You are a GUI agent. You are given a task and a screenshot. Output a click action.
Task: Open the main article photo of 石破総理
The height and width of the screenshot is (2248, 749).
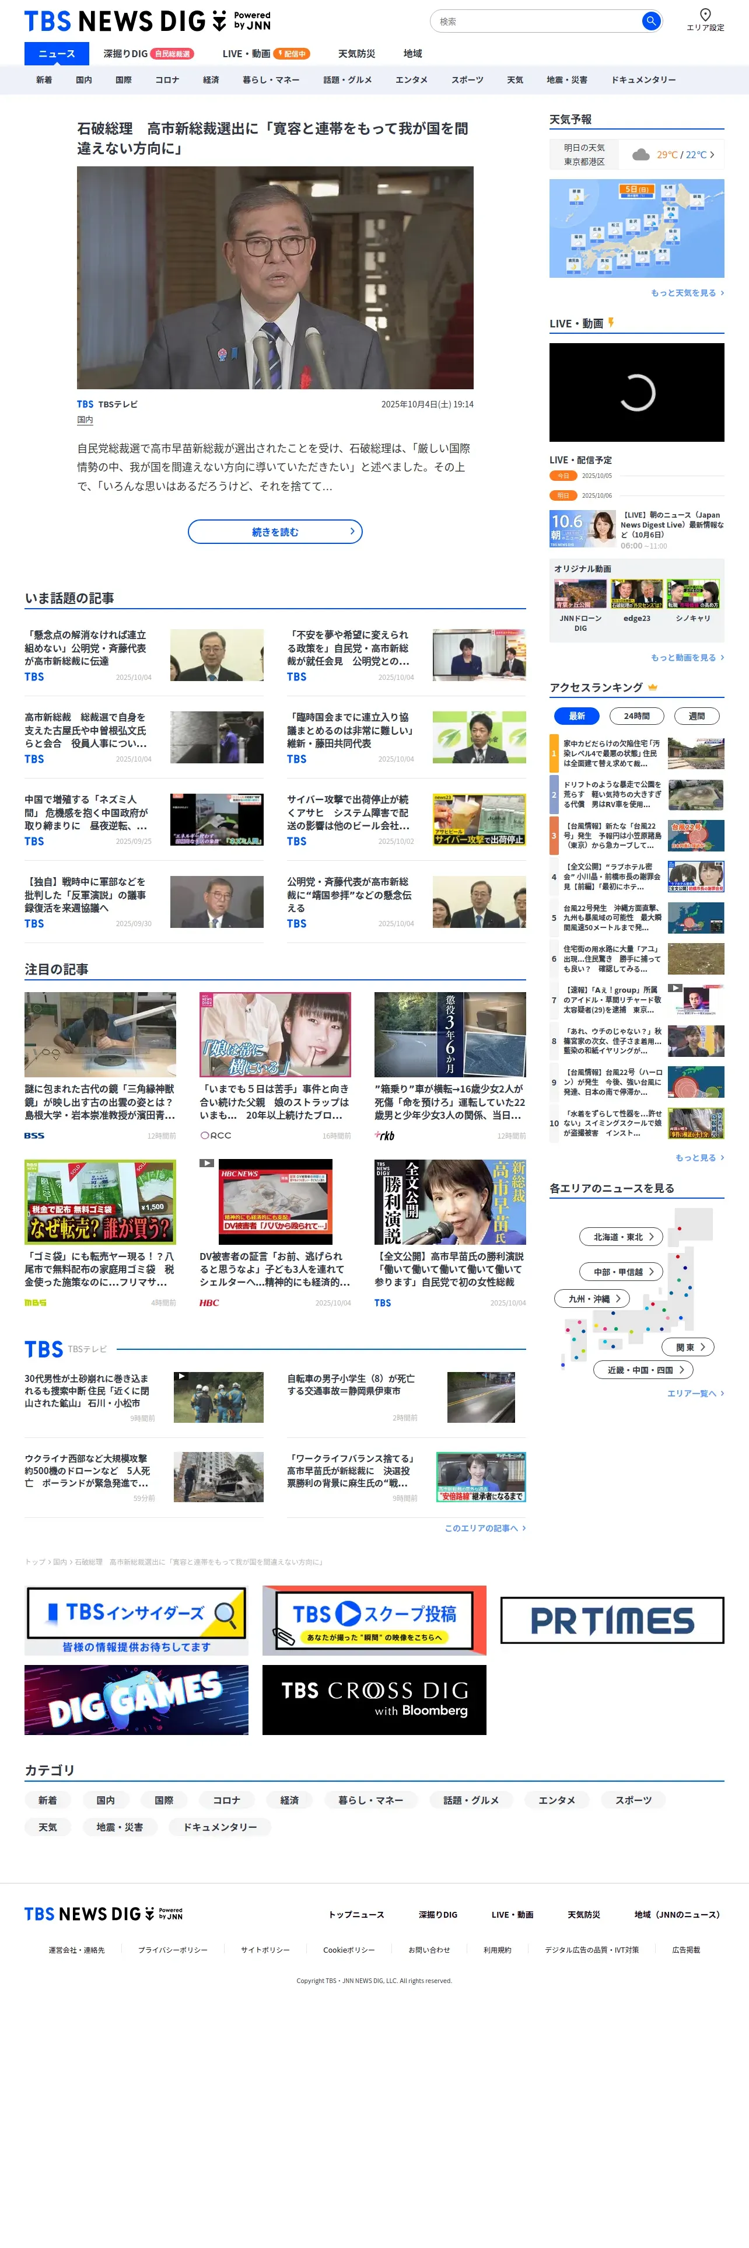(275, 278)
